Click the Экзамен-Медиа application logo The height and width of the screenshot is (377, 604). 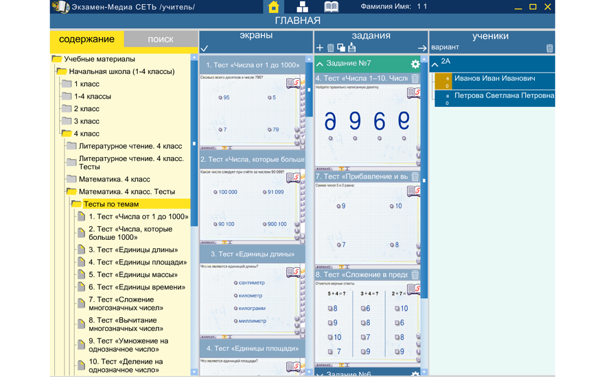click(x=61, y=7)
